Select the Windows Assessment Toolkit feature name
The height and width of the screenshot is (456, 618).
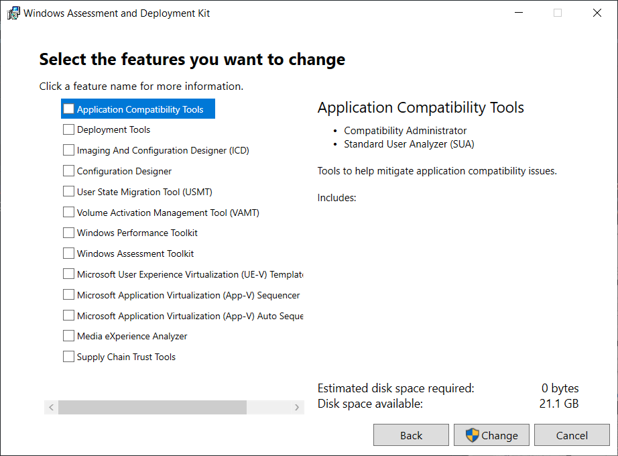click(x=135, y=253)
